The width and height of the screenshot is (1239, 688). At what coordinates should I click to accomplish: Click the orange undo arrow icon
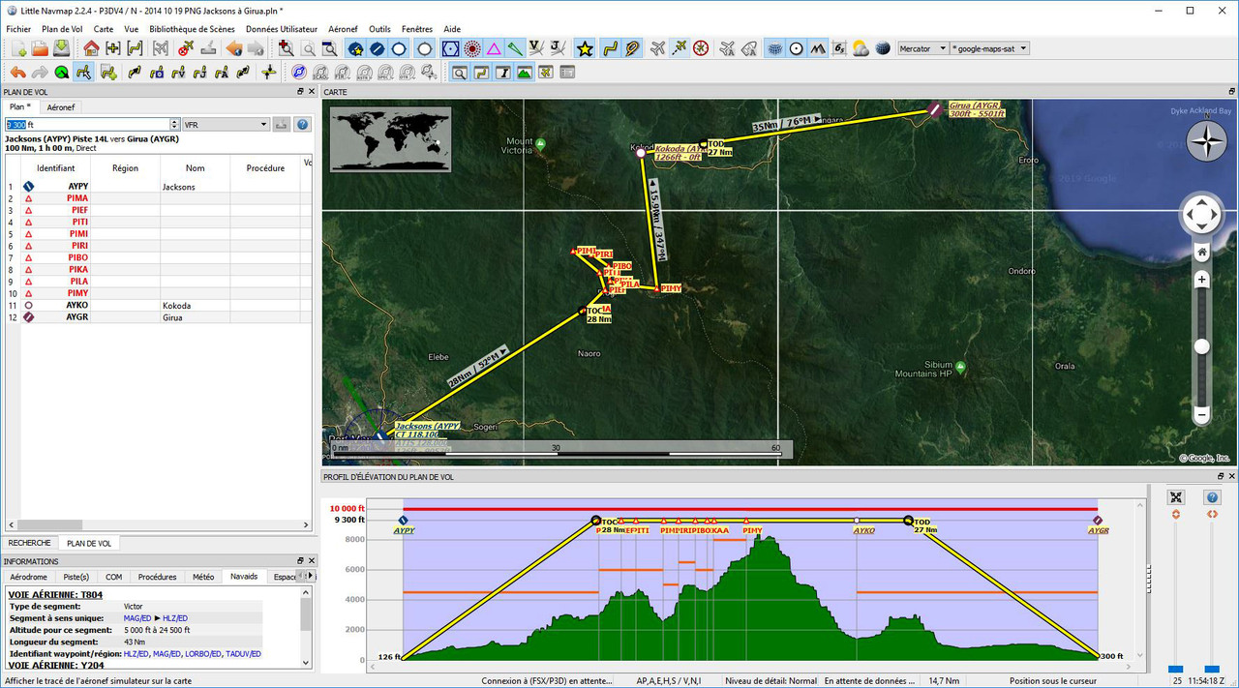point(17,73)
